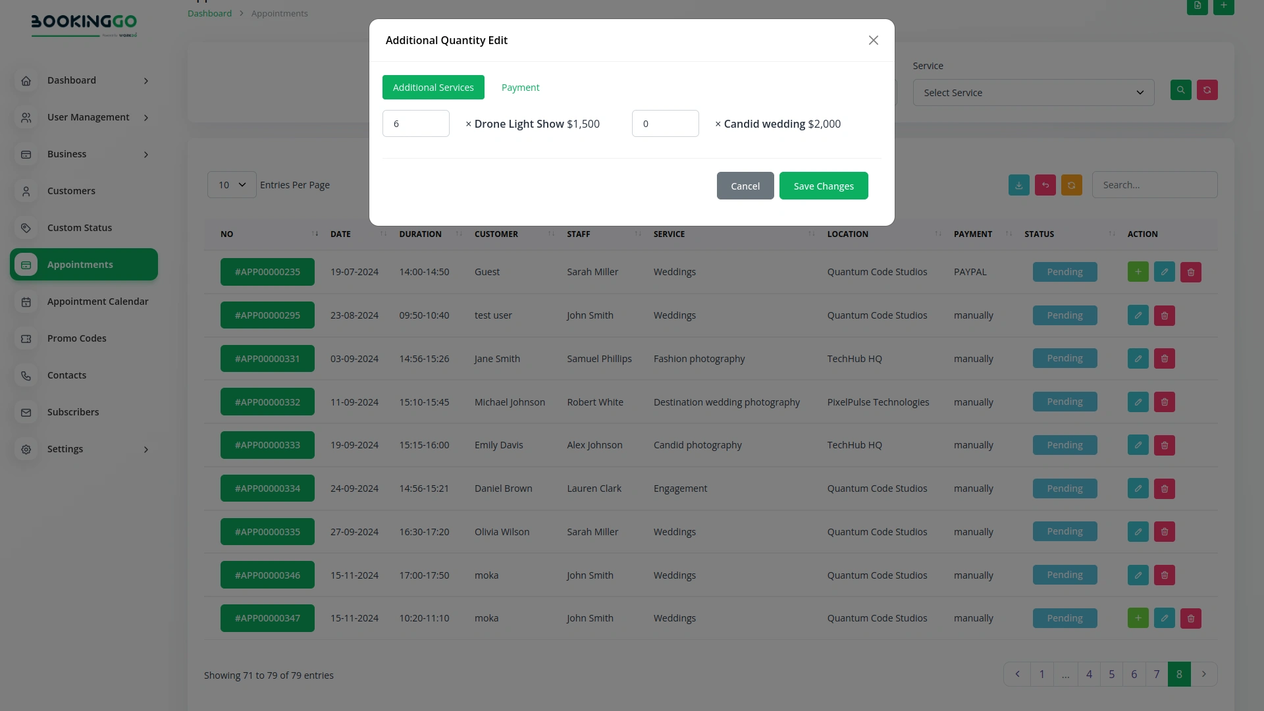Viewport: 1264px width, 711px height.
Task: Expand the Settings sidebar section
Action: 65,449
